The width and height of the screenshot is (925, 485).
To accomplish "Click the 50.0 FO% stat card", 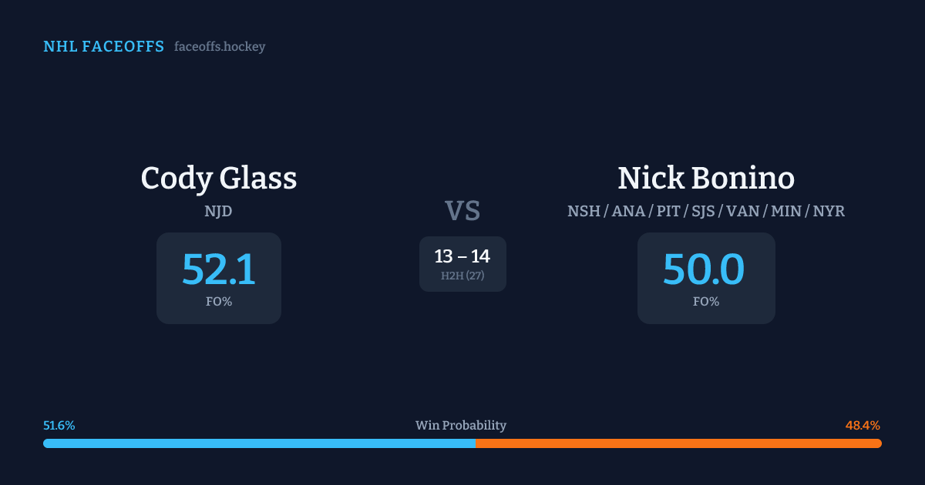I will (x=706, y=278).
